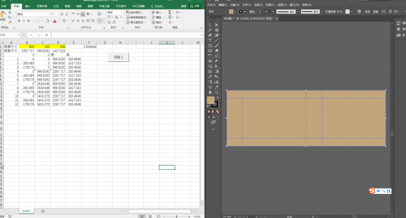Swap fill and stroke colors
Image resolution: width=406 pixels, height=218 pixels.
(217, 98)
